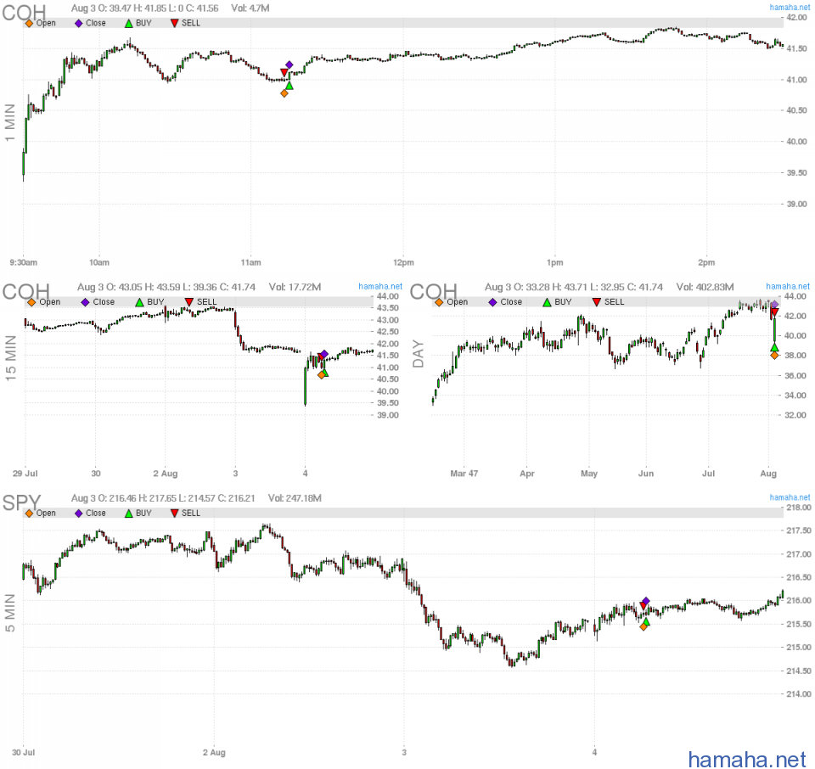Open the large hamaha.net watermark link at the bottom
Screen dimensions: 815x769
pyautogui.click(x=746, y=758)
